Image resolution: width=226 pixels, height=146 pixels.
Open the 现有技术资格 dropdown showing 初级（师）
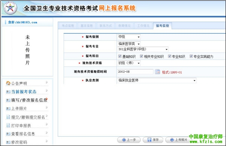(129, 63)
